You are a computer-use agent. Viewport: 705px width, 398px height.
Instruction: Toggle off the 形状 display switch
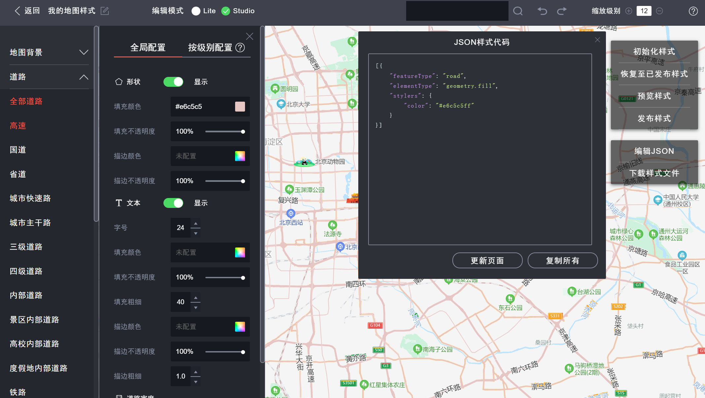[173, 82]
